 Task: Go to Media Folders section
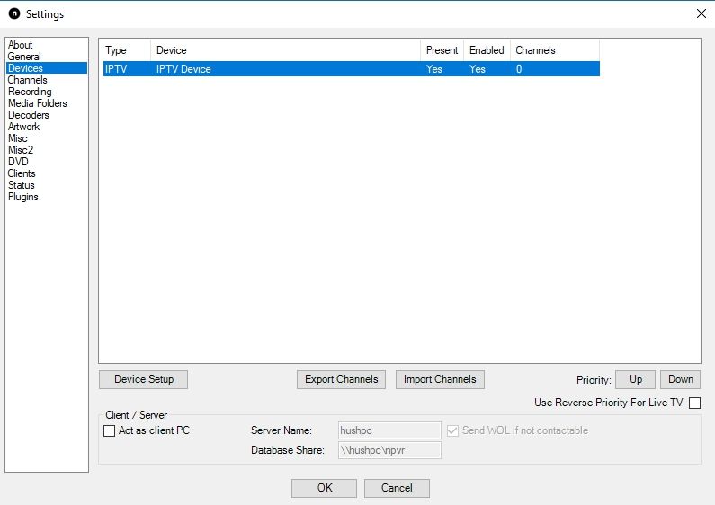pyautogui.click(x=38, y=103)
